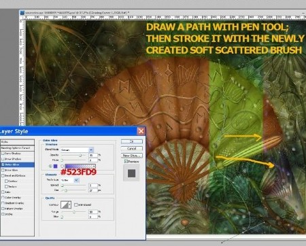Select the gradient glow radio button
306x246 pixels.
point(62,166)
